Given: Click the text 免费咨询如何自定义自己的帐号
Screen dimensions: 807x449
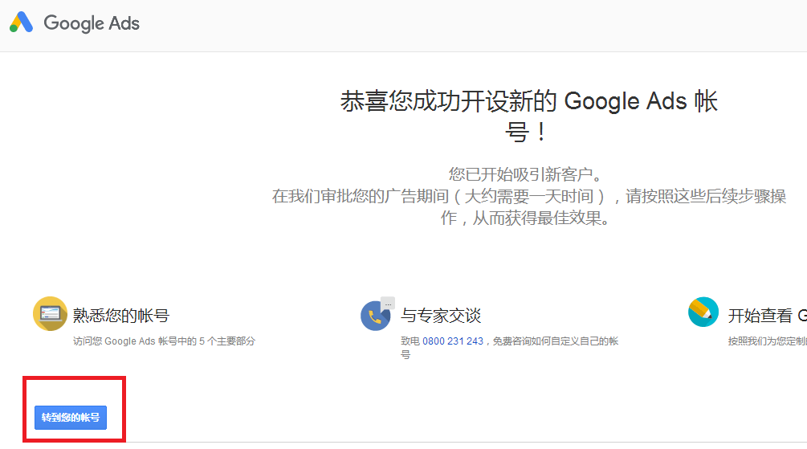Looking at the screenshot, I should click(510, 348).
